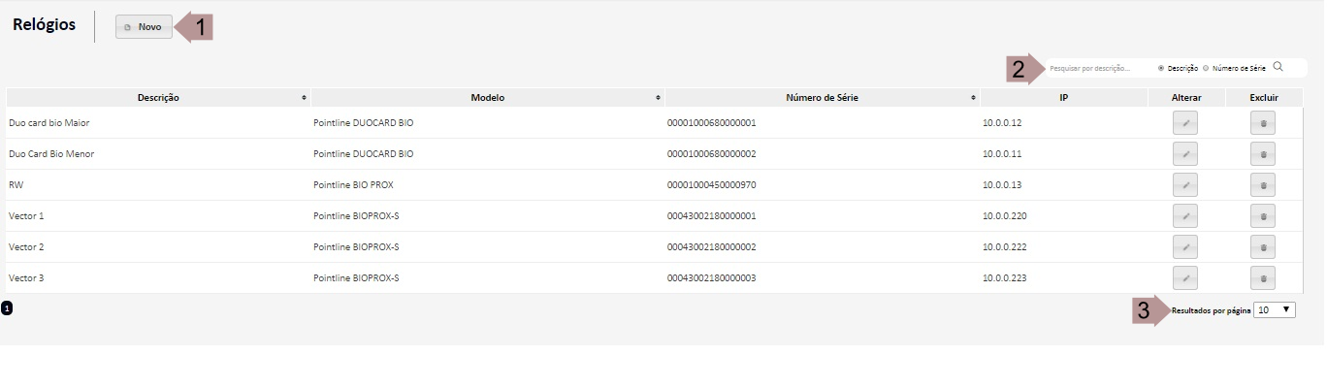Remove the Vector 2 clock entry
The height and width of the screenshot is (388, 1327).
[1262, 247]
